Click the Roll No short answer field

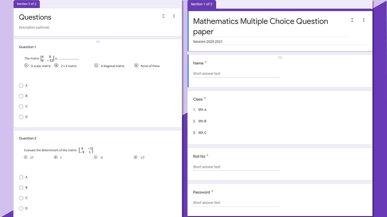pyautogui.click(x=236, y=167)
